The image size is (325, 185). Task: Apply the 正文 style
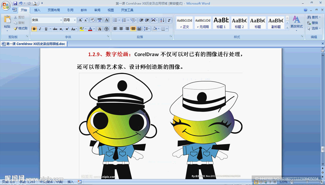(184, 23)
